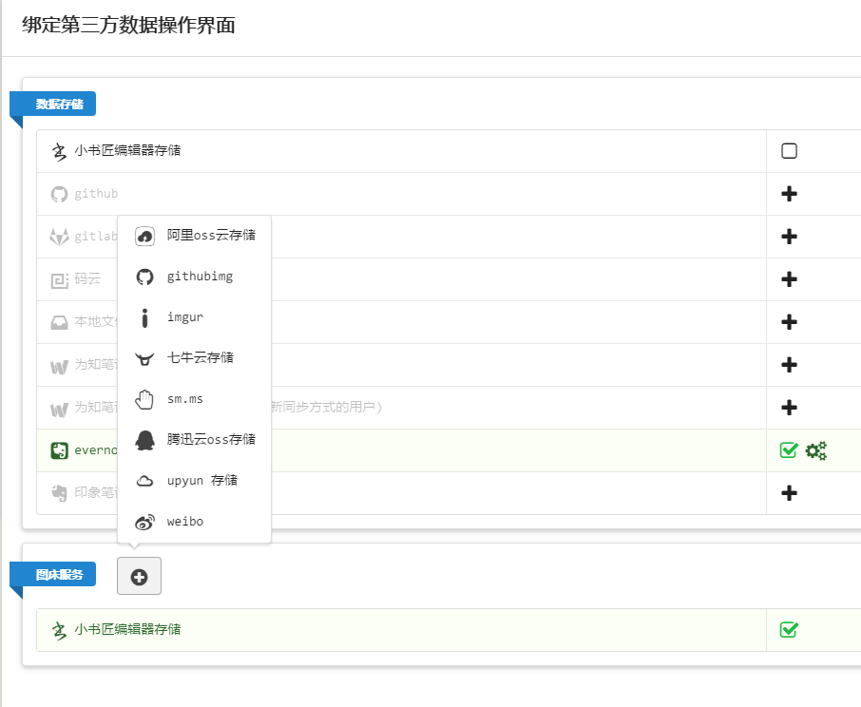The image size is (861, 707).
Task: Expand the 码云 row with plus
Action: click(789, 279)
